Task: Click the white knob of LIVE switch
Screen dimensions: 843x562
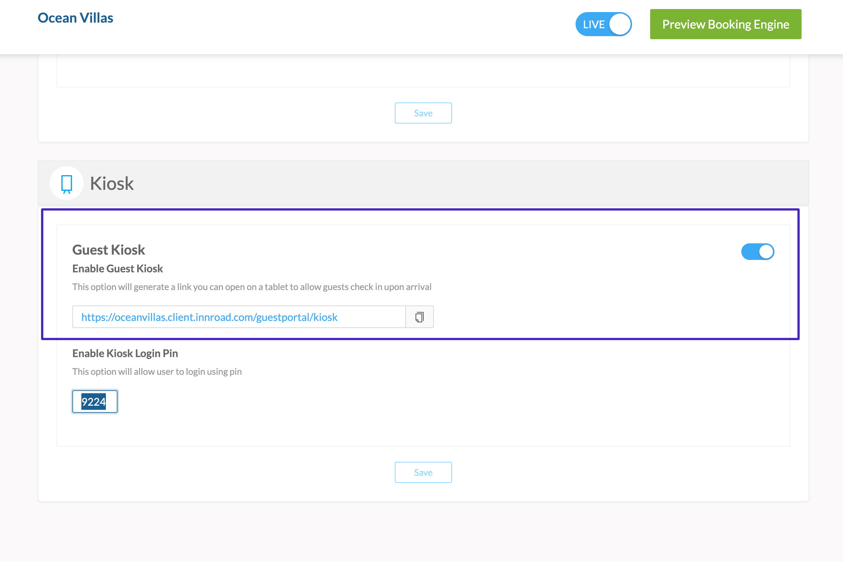Action: [x=620, y=24]
